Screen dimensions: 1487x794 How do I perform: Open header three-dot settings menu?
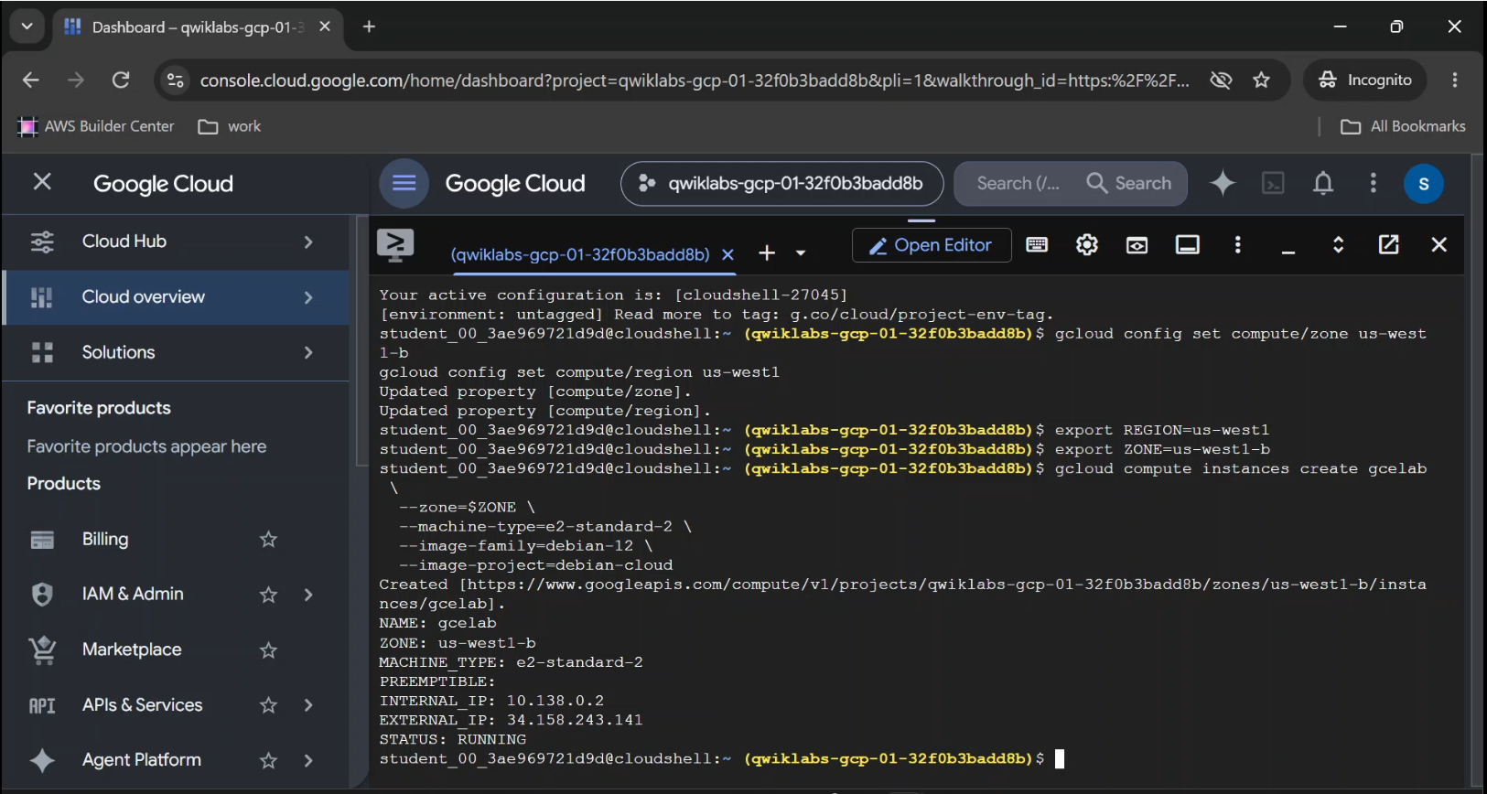(1373, 183)
